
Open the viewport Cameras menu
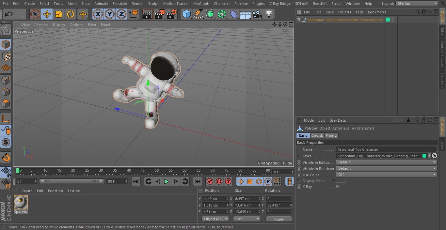(41, 25)
